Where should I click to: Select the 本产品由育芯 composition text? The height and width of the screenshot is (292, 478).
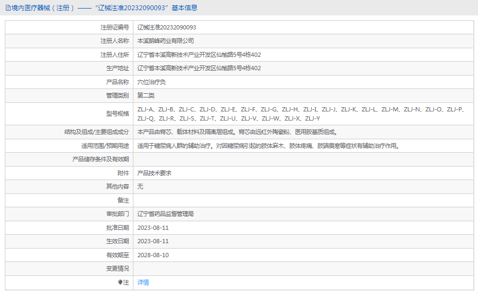point(237,132)
